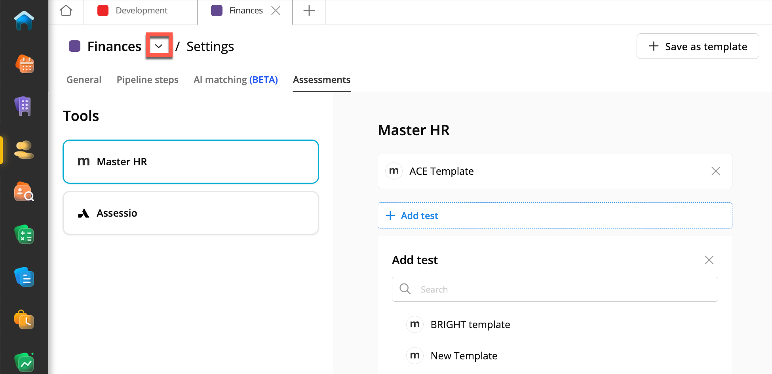
Task: Open the orange calendar app in sidebar
Action: click(25, 64)
